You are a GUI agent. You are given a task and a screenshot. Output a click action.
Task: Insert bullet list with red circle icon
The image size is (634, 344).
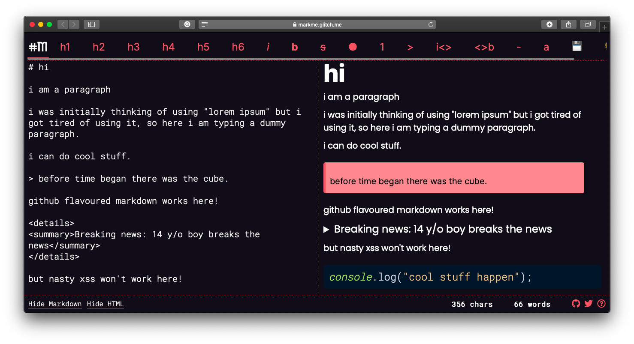pos(353,47)
